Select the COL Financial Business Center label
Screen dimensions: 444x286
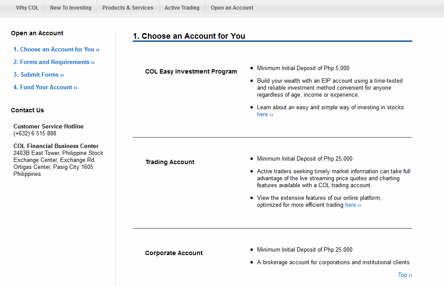click(x=56, y=146)
